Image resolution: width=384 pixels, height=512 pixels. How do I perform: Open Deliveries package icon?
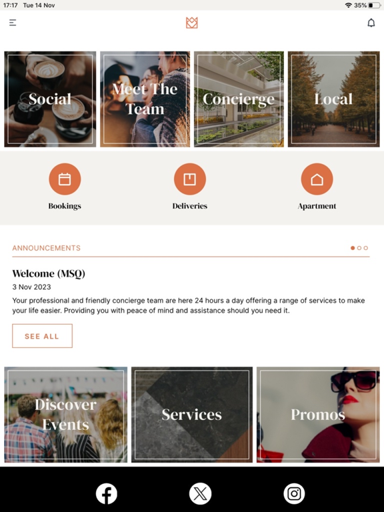click(190, 179)
